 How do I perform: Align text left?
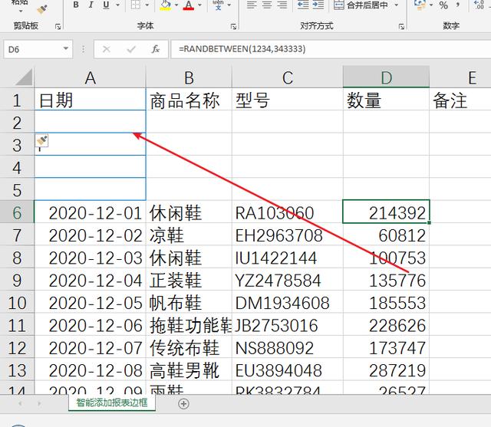252,5
